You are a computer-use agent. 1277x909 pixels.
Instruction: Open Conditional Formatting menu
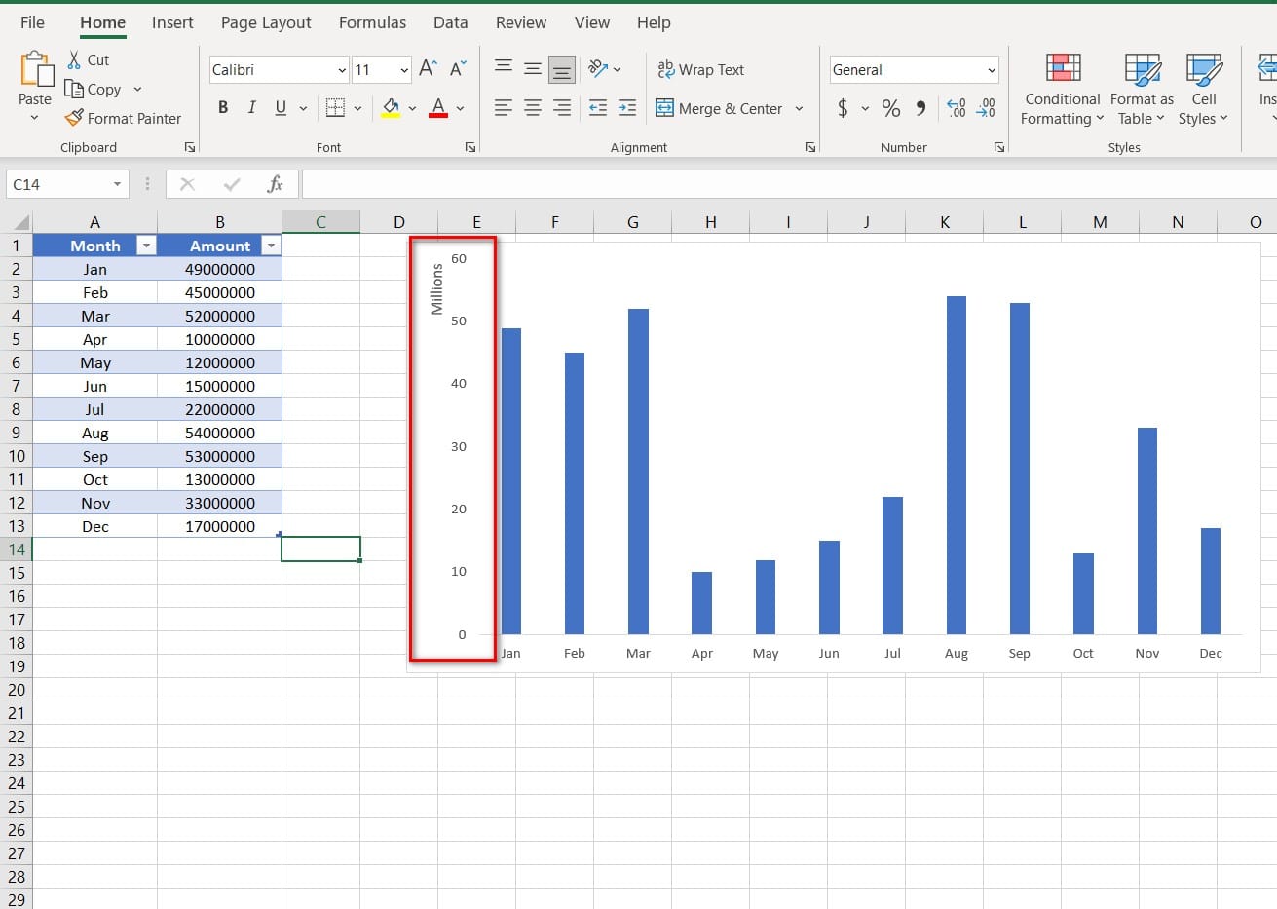(1062, 90)
